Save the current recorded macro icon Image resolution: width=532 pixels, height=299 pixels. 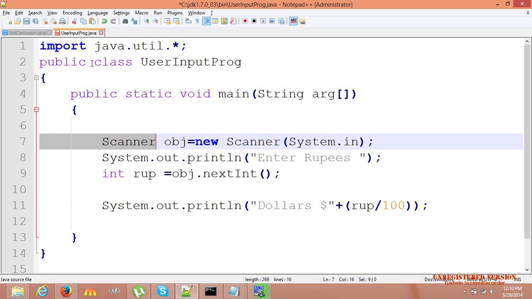(x=281, y=21)
